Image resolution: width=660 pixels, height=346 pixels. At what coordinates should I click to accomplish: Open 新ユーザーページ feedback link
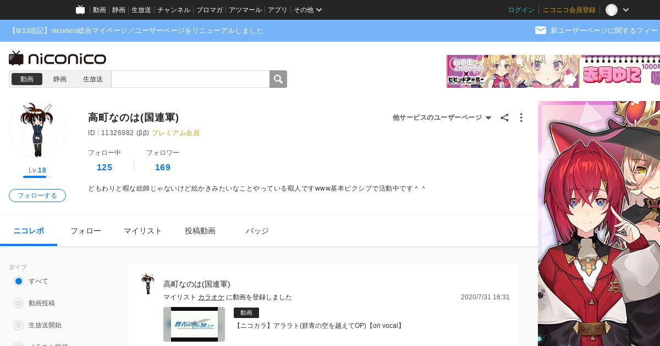[x=605, y=31]
